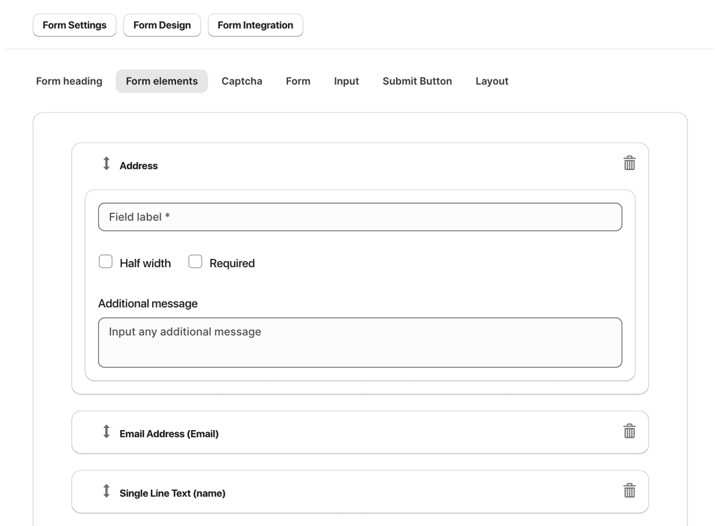Enable the Half width checkbox
The image size is (715, 526).
pos(106,262)
